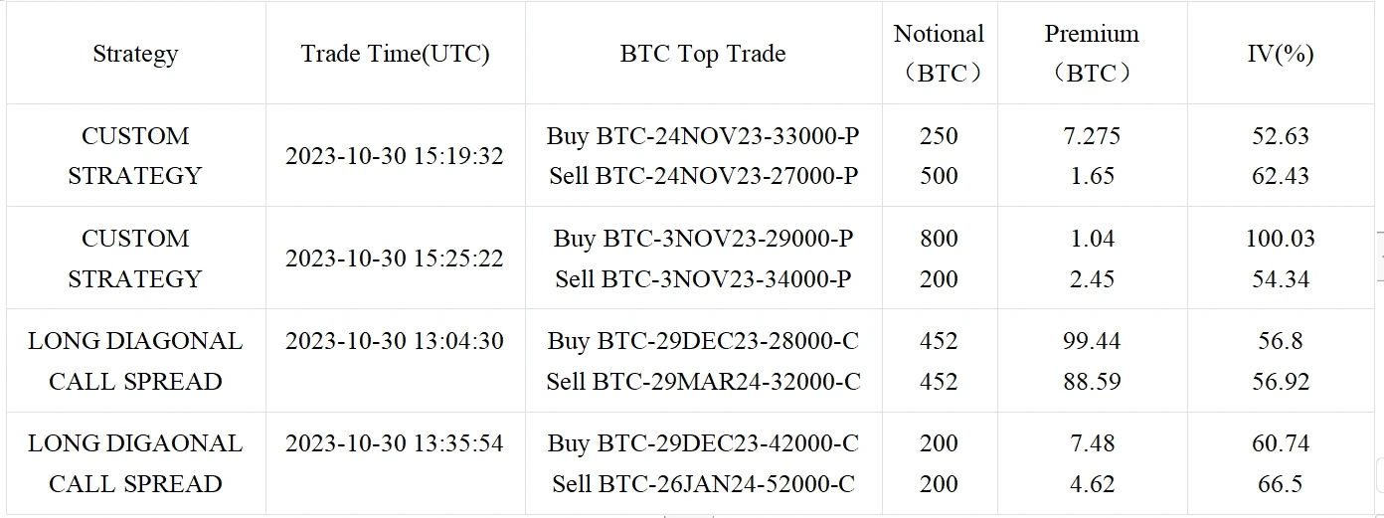Click the 2023-10-30 15:19:32 trade time

[395, 156]
